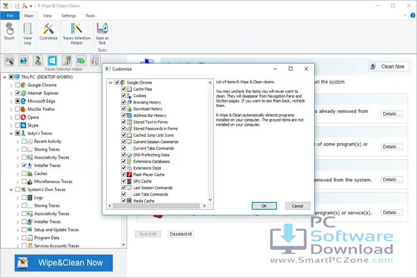417x278 pixels.
Task: Collapse the System's Own Traces node
Action: pyautogui.click(x=11, y=190)
